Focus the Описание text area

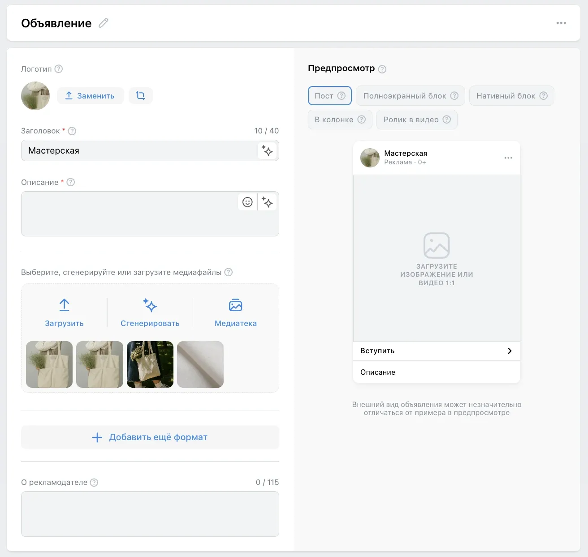(x=150, y=214)
